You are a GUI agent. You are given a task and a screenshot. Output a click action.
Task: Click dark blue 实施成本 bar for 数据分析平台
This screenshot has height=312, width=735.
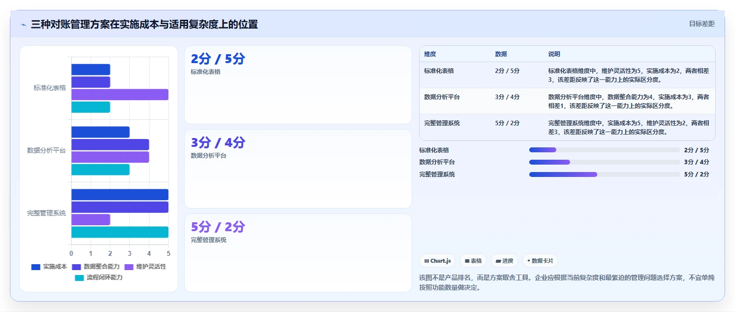coord(100,132)
